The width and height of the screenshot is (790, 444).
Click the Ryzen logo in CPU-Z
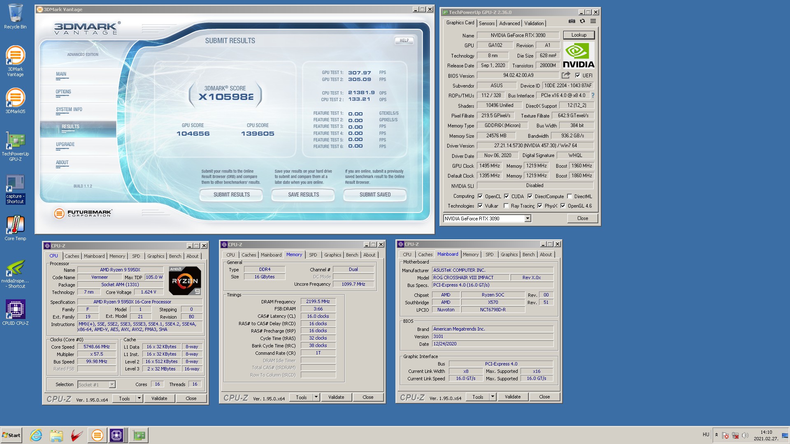(185, 281)
